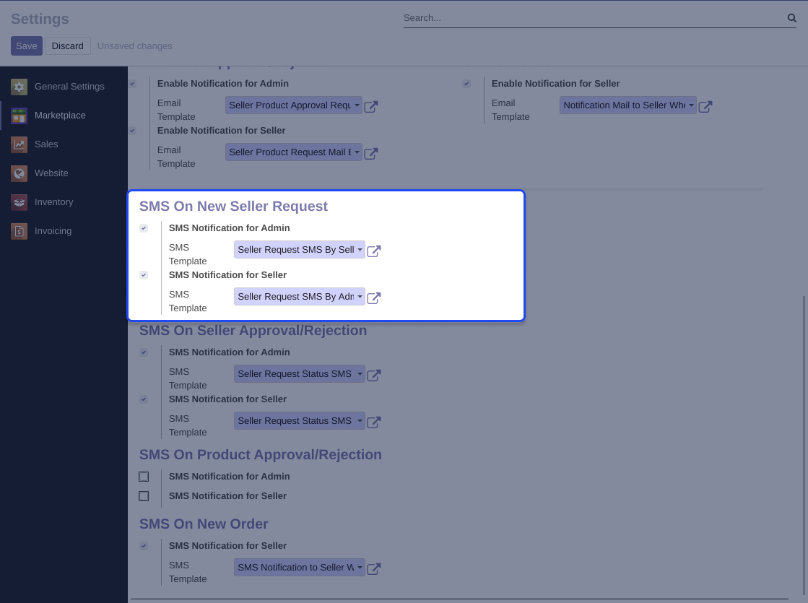Open external link for SMS Notification to Seller template
The width and height of the screenshot is (808, 603).
click(373, 568)
